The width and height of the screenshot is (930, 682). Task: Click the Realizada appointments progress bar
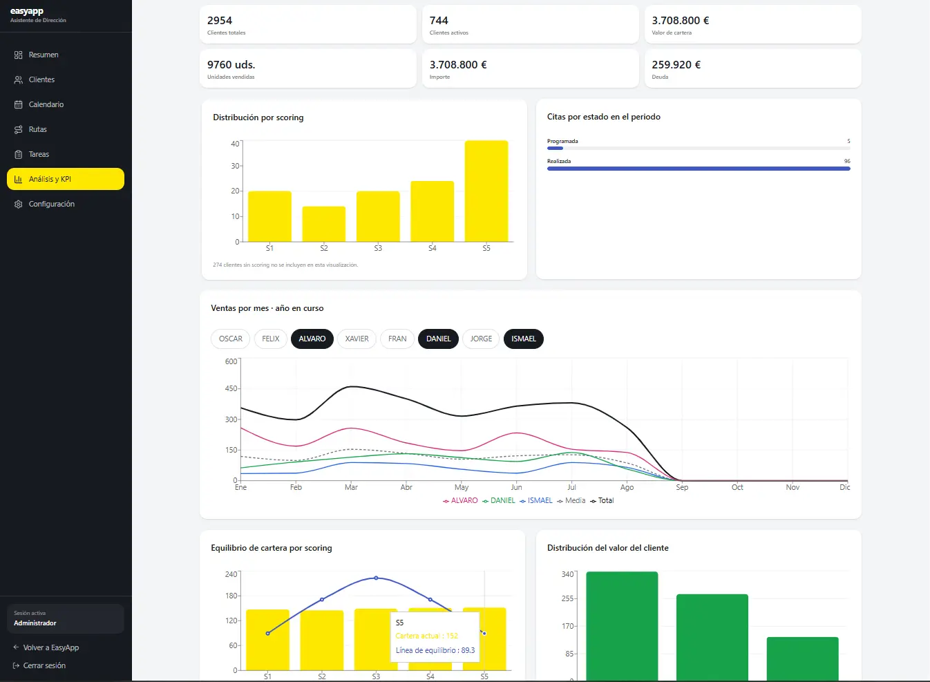(x=699, y=168)
